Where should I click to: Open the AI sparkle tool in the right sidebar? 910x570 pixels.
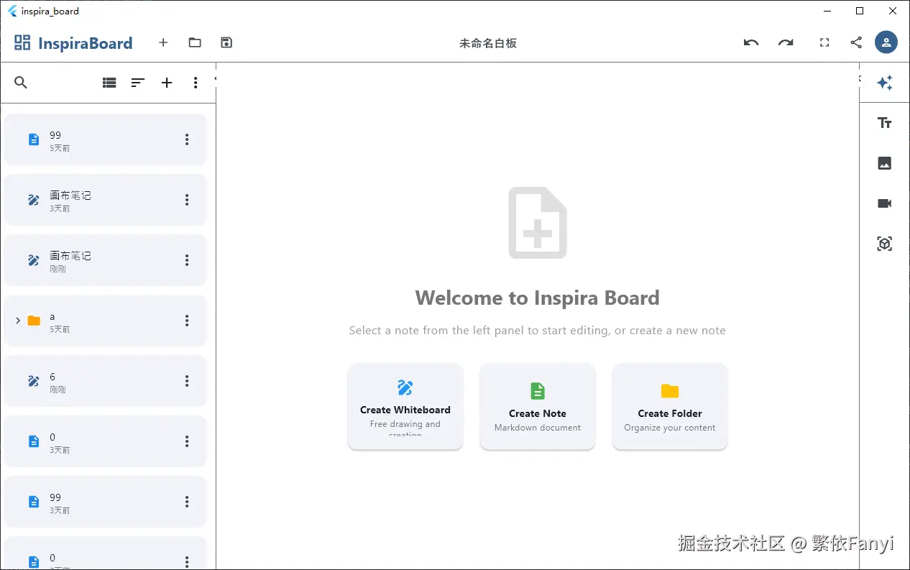(885, 83)
